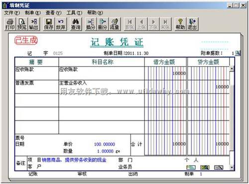Open 查询 binoculars search tool
This screenshot has height=184, width=249.
[x=76, y=24]
